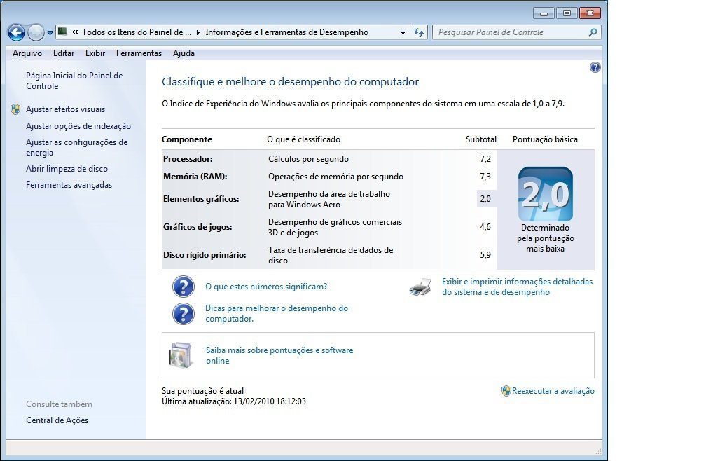Click the 2,0 base score badge
This screenshot has height=461, width=706.
point(545,194)
